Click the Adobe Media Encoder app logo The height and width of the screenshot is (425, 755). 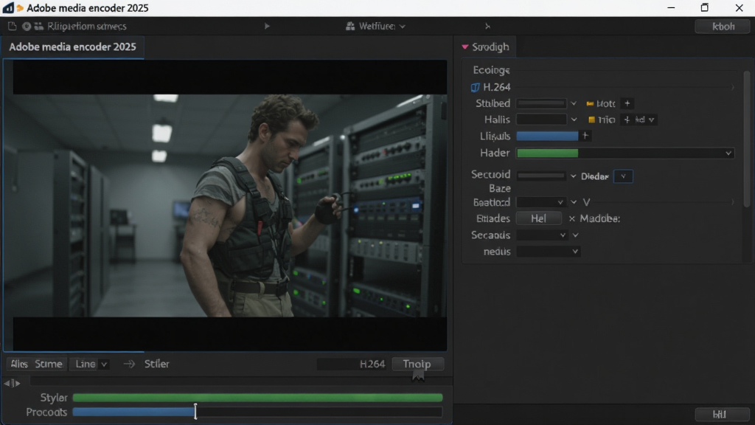(8, 7)
